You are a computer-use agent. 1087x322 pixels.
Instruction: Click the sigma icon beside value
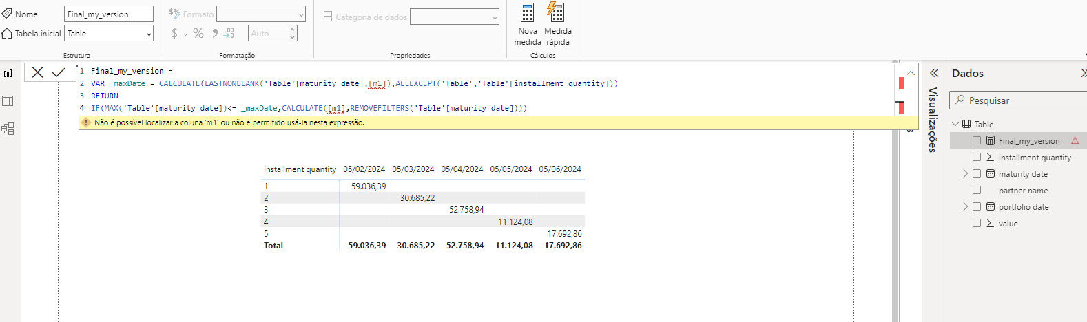pos(990,224)
